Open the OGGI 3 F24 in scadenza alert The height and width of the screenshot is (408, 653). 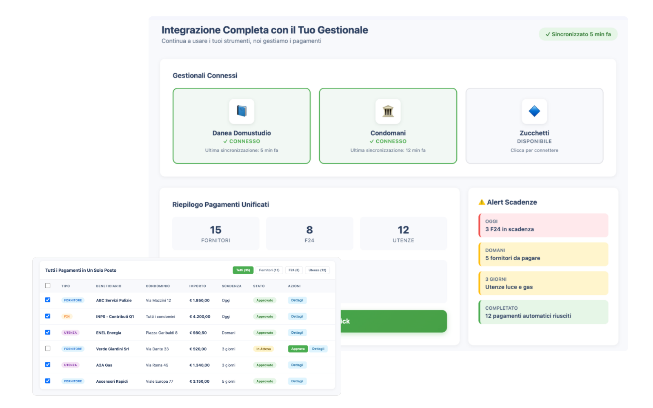pos(543,225)
